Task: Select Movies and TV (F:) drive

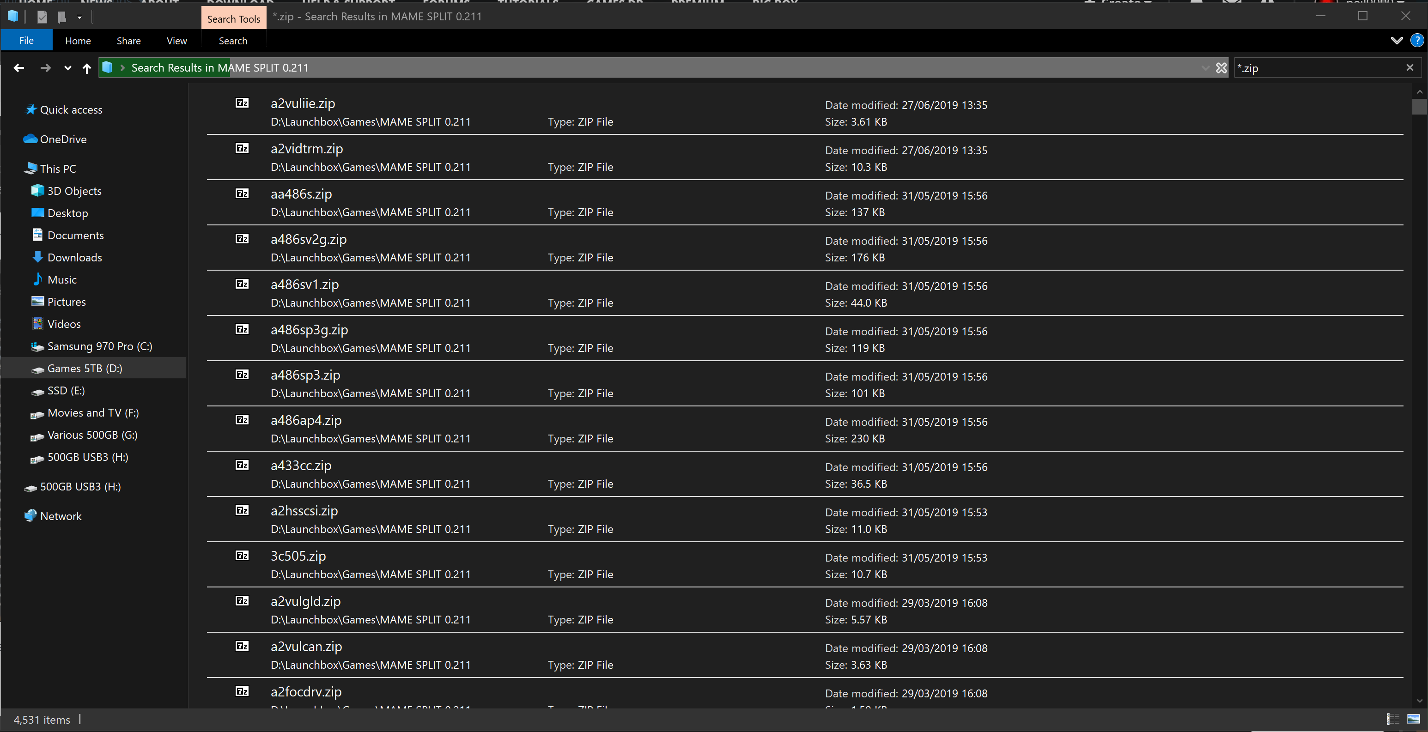Action: 92,412
